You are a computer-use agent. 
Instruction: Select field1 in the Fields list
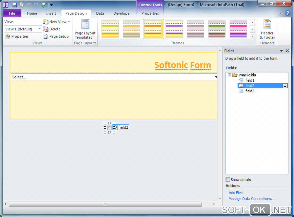[x=250, y=80]
